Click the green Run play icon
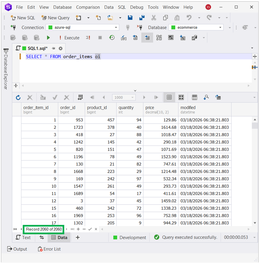 tap(49, 38)
